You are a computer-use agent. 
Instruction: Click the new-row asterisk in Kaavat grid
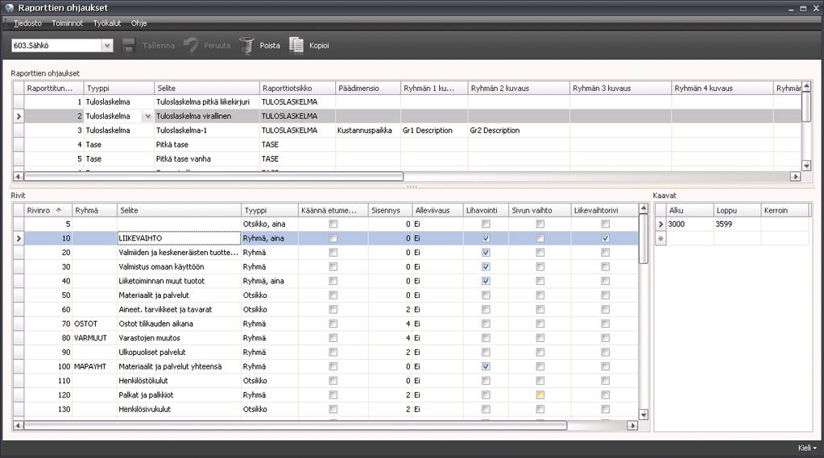coord(660,238)
